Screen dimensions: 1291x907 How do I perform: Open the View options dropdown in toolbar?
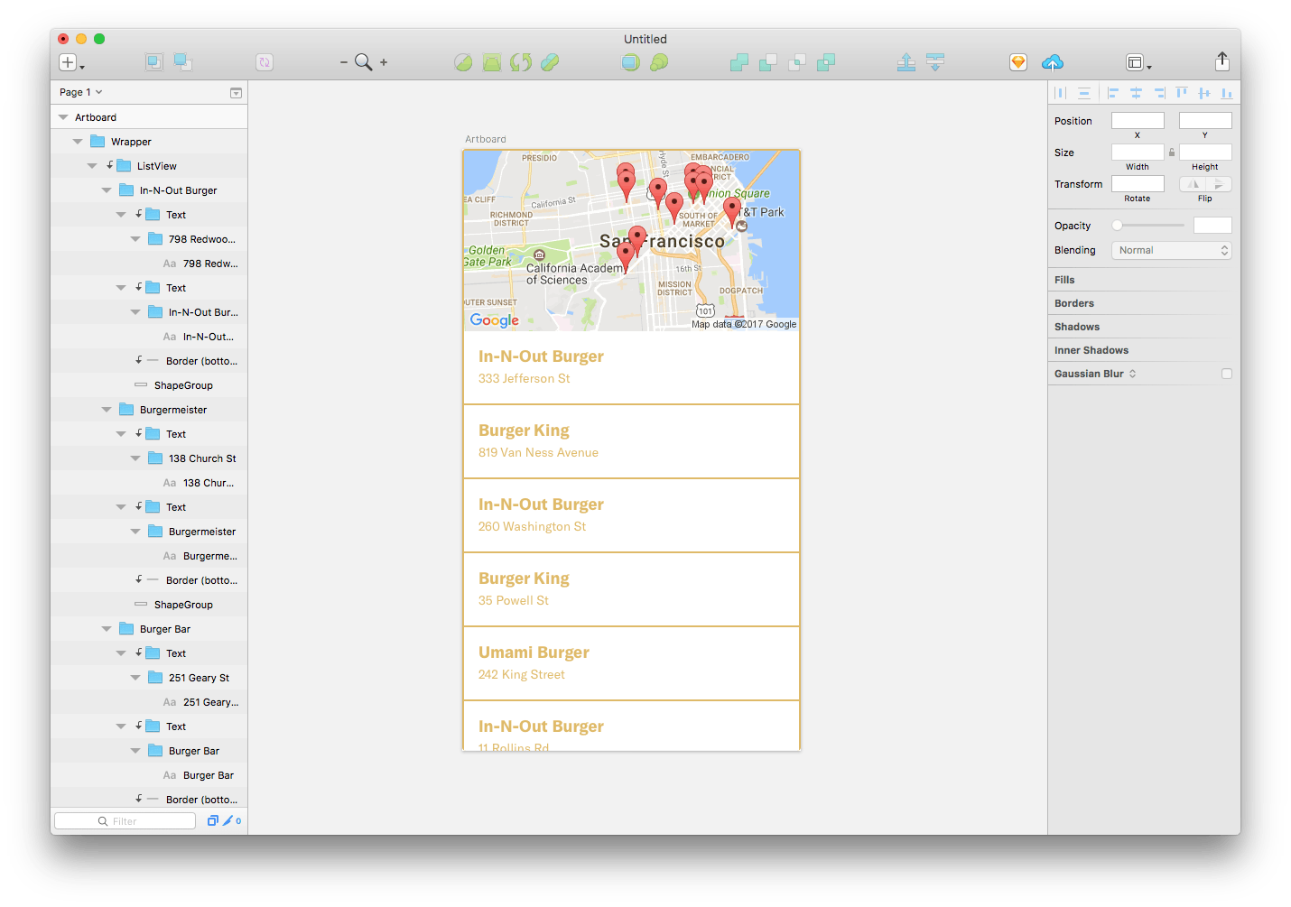(1138, 62)
